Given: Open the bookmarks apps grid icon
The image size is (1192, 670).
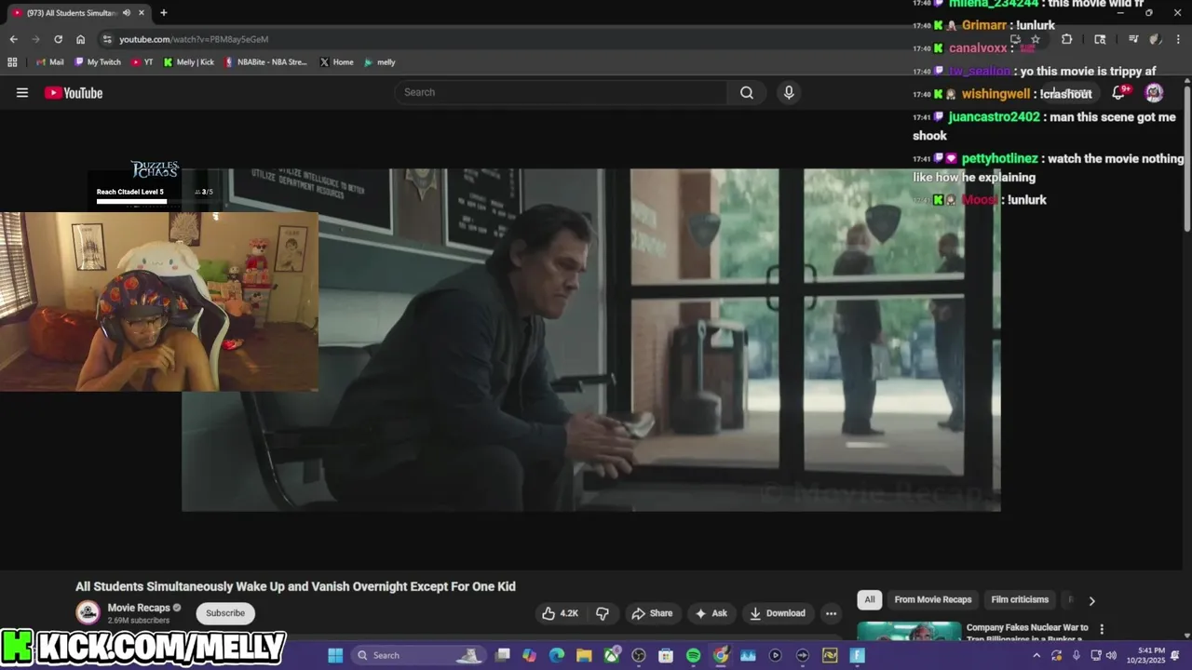Looking at the screenshot, I should pos(12,62).
